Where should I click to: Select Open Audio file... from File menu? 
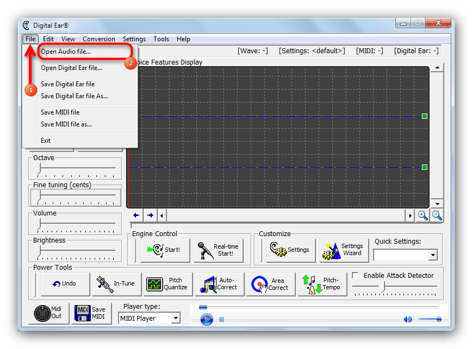click(66, 52)
